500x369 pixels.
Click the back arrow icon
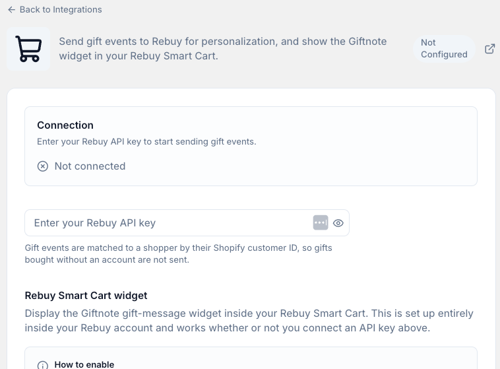11,10
